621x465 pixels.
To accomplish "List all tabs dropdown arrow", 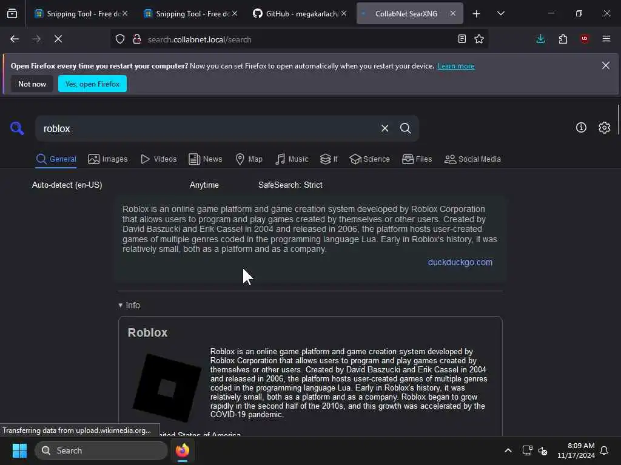I will pos(501,13).
